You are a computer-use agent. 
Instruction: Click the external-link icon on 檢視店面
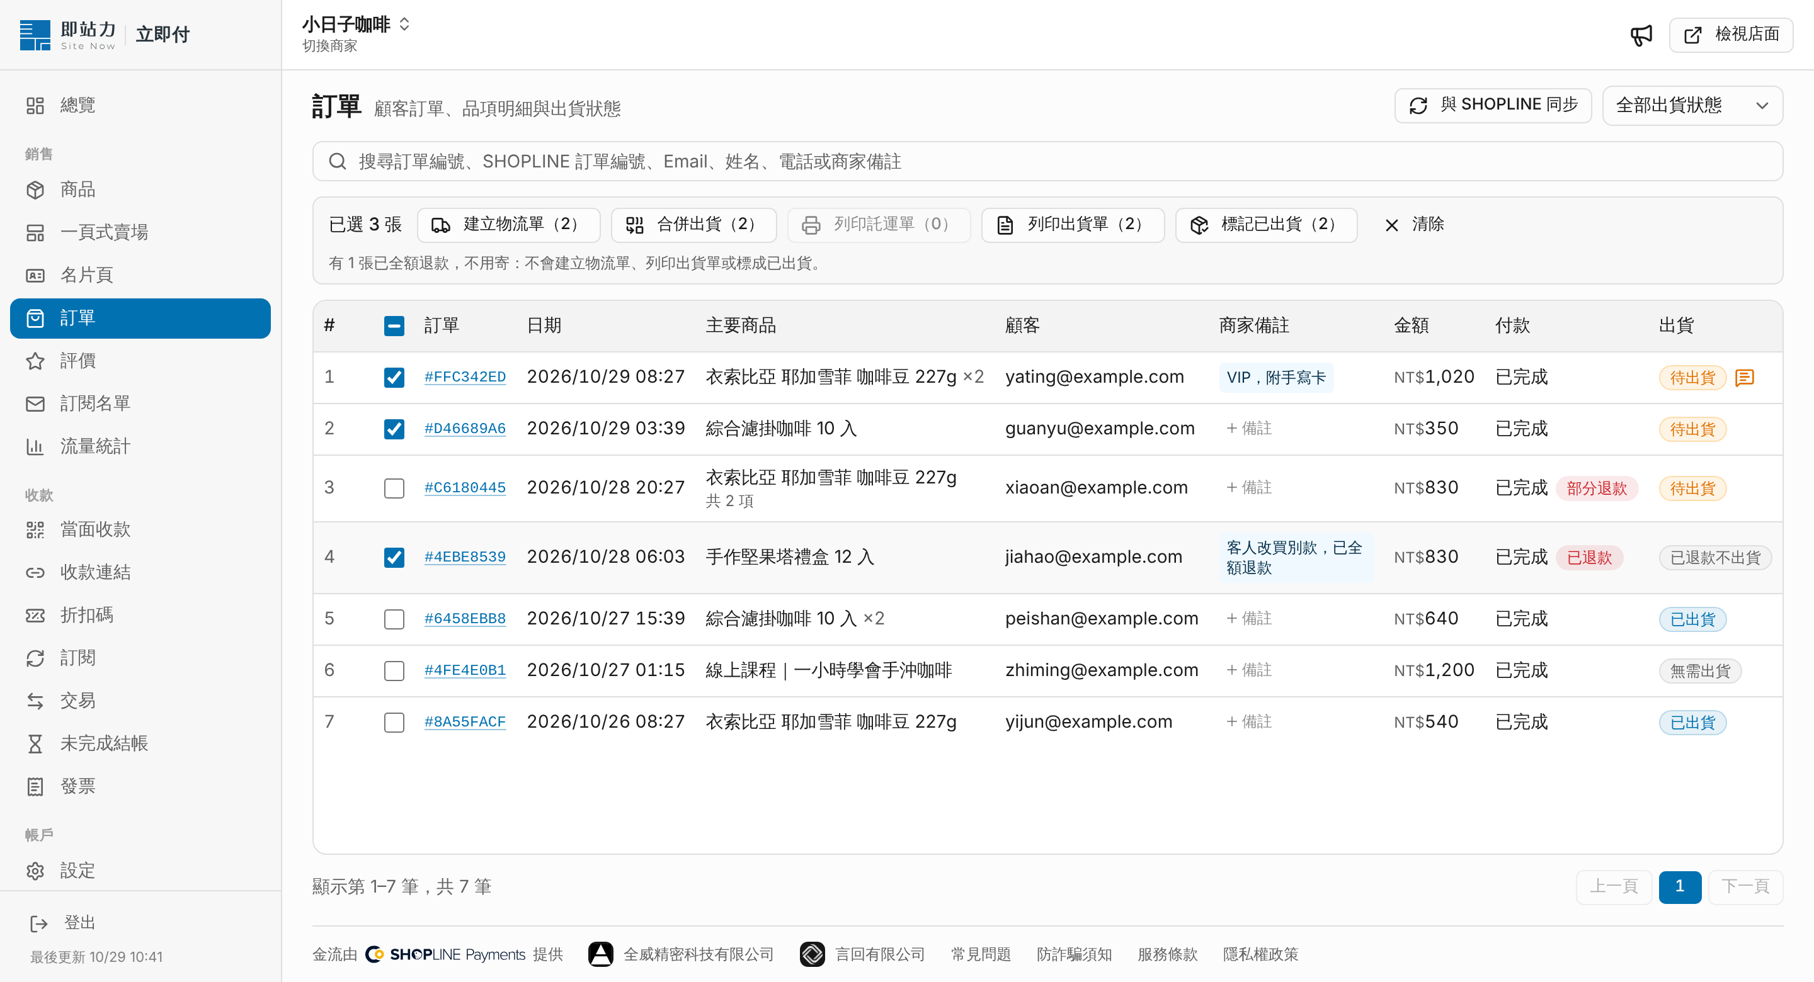click(1692, 35)
